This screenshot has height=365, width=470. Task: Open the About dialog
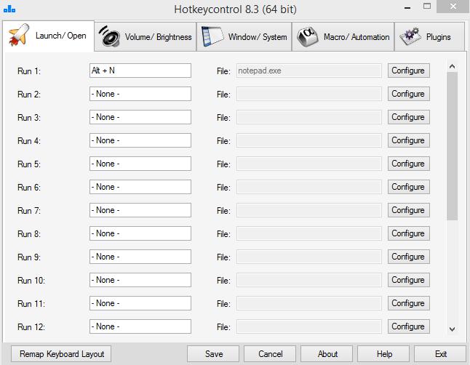(327, 354)
